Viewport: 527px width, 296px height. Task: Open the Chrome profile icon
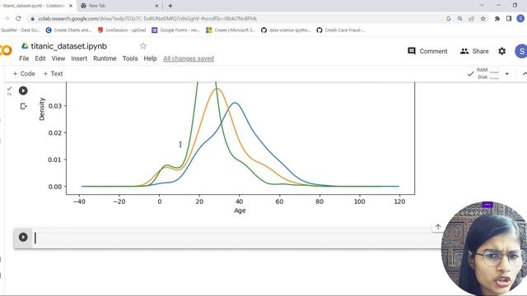520,19
